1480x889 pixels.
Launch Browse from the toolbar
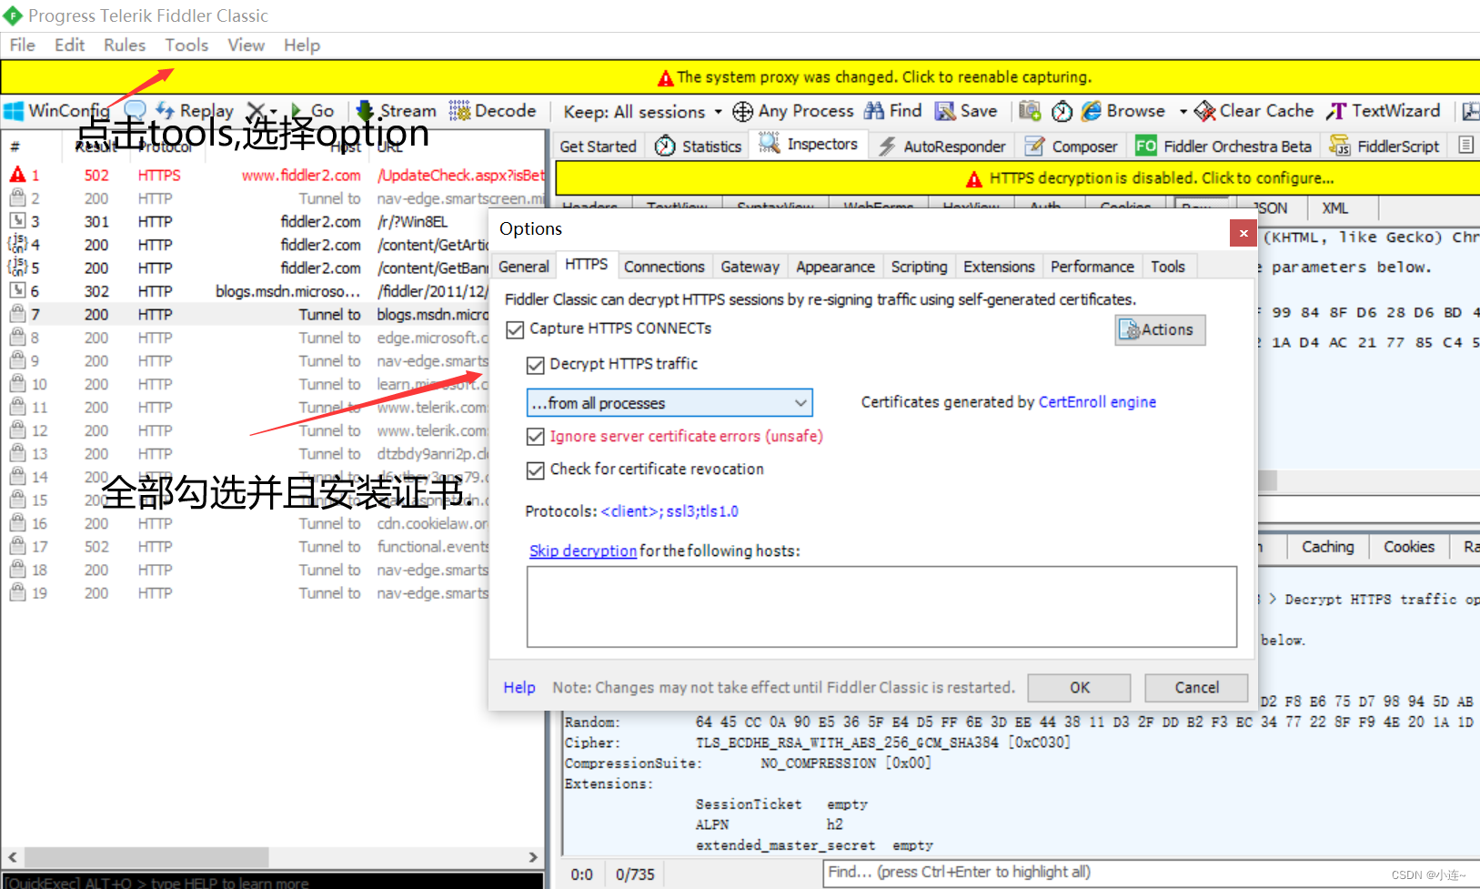pyautogui.click(x=1123, y=111)
